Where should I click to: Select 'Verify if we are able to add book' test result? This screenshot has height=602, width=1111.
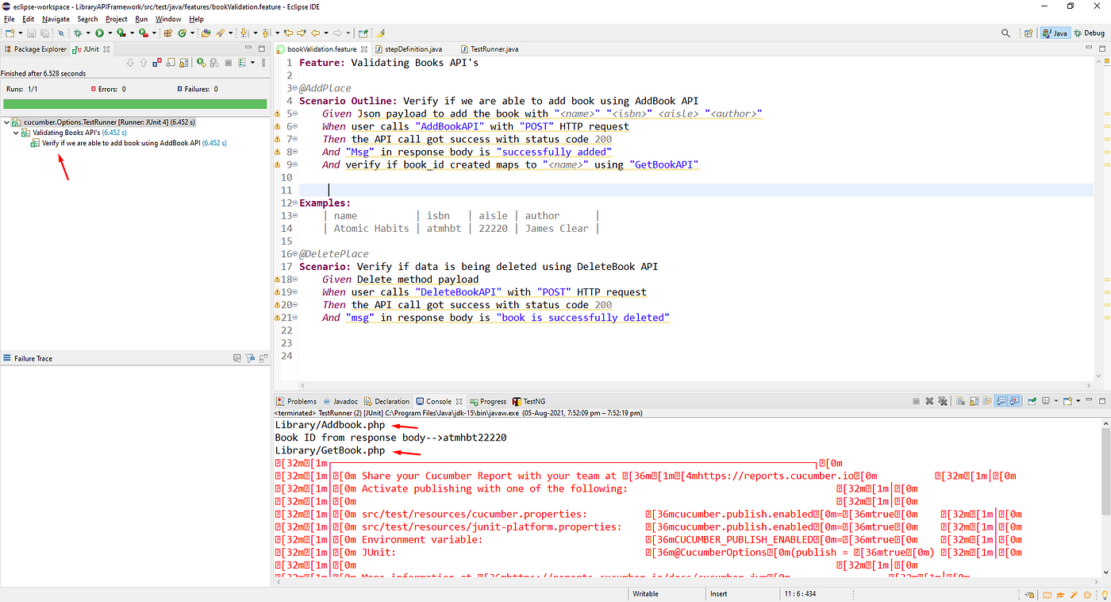coord(128,143)
